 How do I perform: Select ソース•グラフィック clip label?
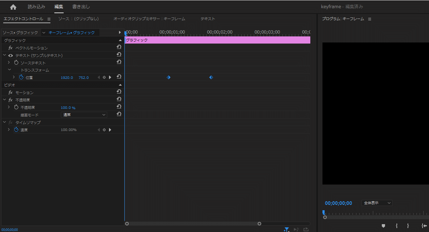coord(20,32)
